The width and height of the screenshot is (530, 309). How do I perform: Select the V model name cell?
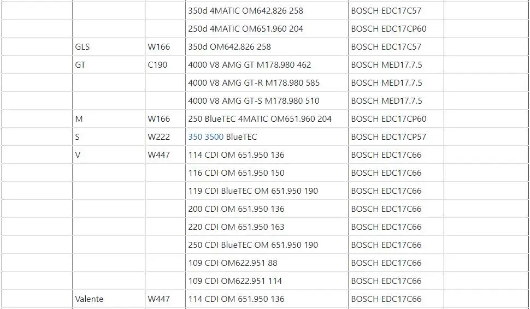click(x=109, y=154)
